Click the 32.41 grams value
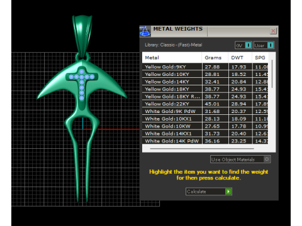The width and height of the screenshot is (302, 226). tap(212, 82)
